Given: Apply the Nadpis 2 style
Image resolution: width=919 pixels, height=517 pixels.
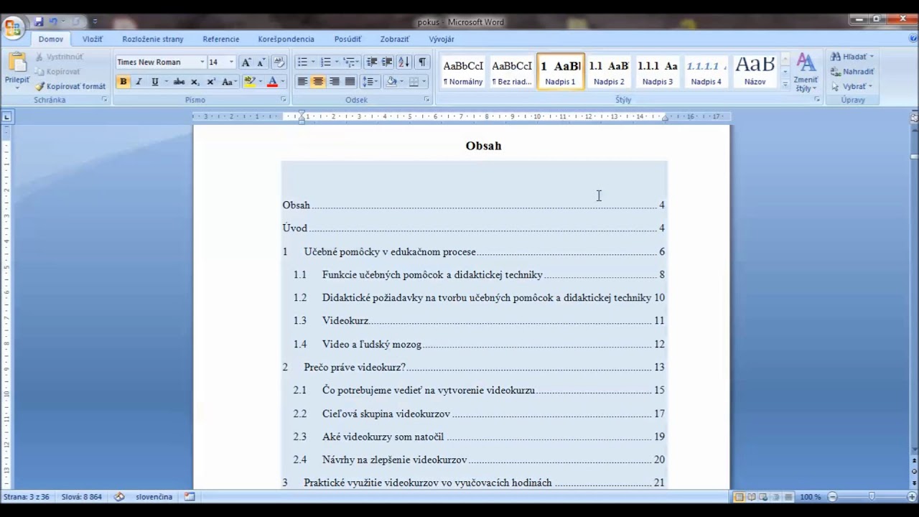Looking at the screenshot, I should (609, 72).
